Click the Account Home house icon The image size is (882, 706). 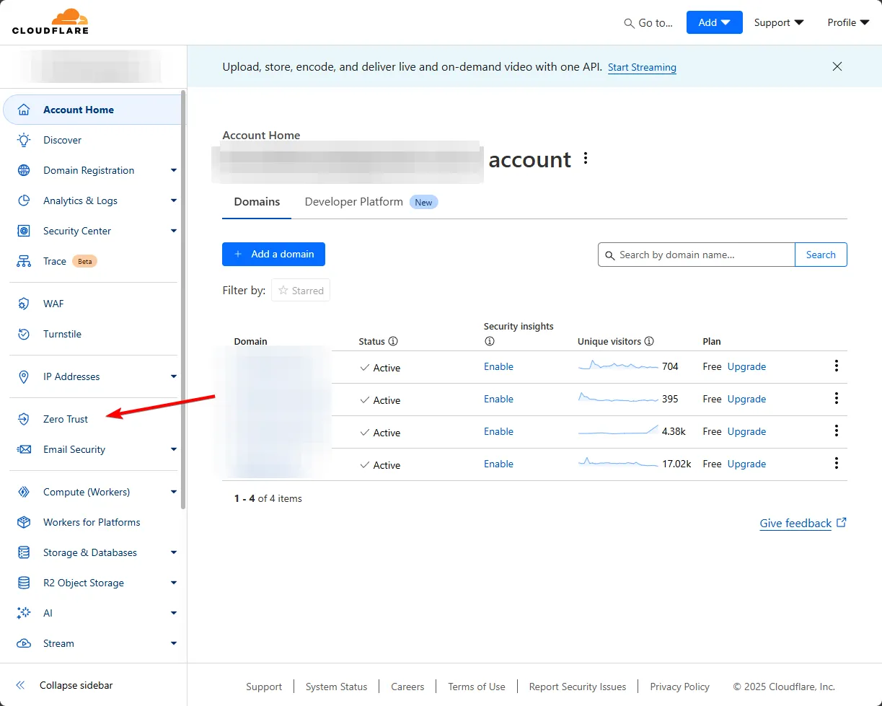24,110
